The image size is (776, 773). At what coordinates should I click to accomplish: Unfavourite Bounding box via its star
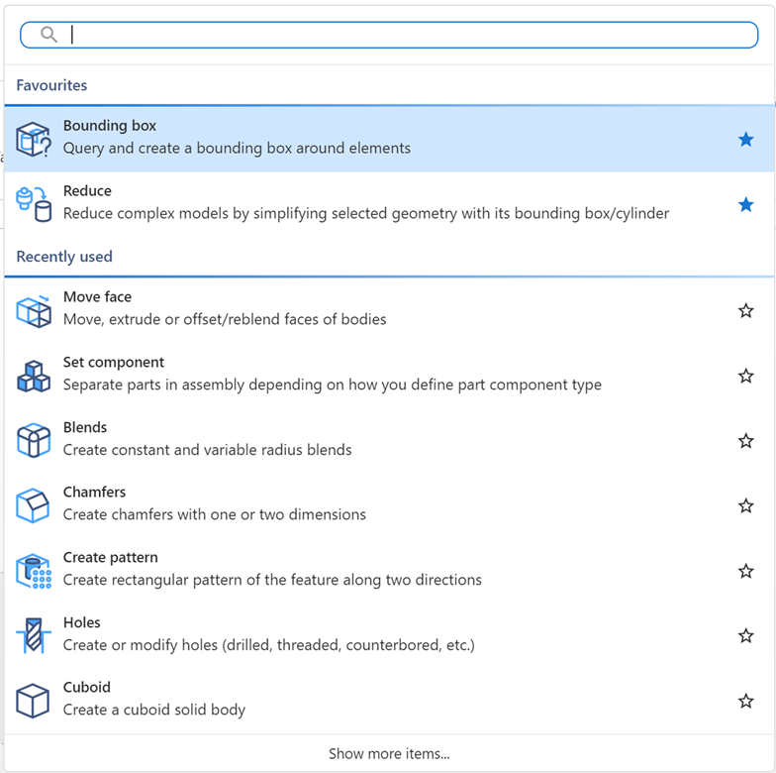pos(746,140)
